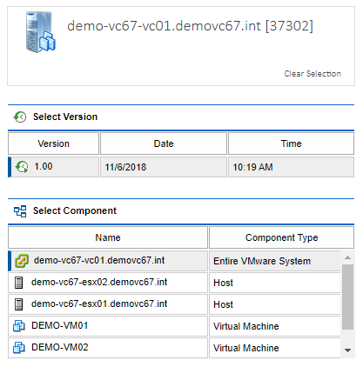Click the Select Component hierarchy icon
This screenshot has height=367, width=363.
point(20,211)
